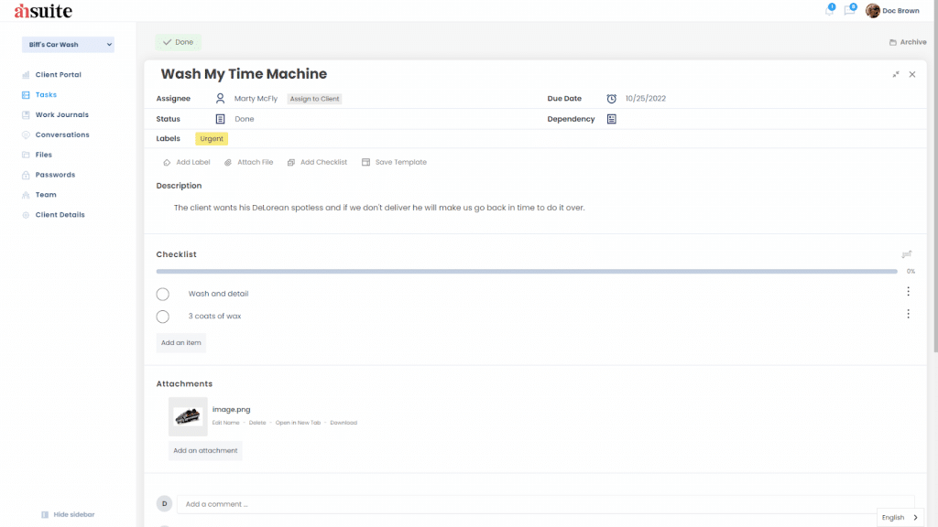Open the three-dot menu for 3 coats of wax

(x=908, y=313)
